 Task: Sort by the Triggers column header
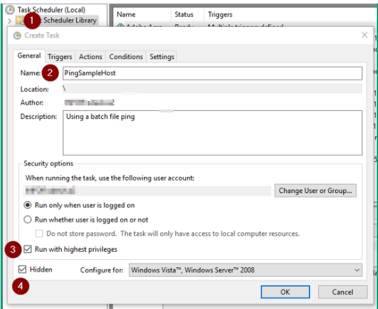(289, 14)
